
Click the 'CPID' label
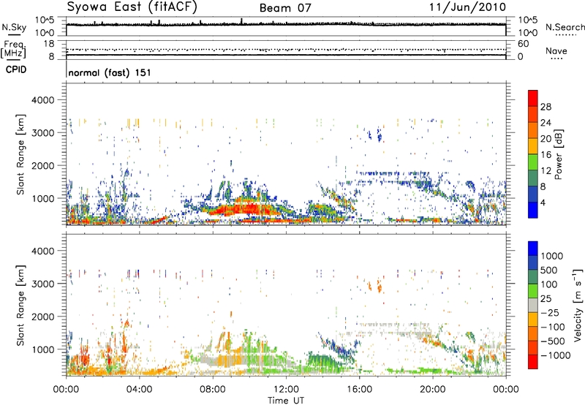click(x=16, y=69)
